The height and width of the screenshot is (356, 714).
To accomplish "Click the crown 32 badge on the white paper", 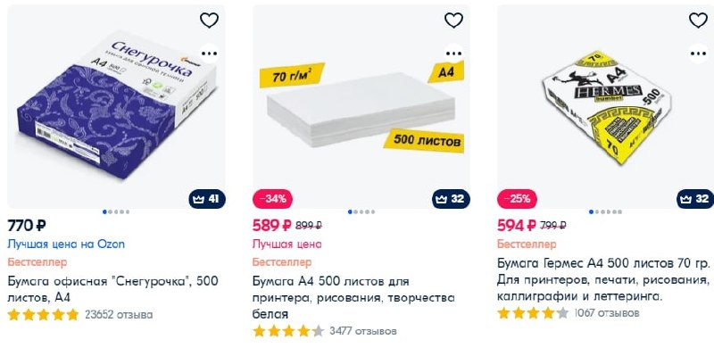I will pos(451,199).
